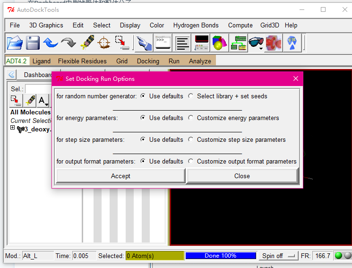The image size is (352, 268).
Task: Collapse the Dashboard panel with left arrow
Action: tap(11, 75)
